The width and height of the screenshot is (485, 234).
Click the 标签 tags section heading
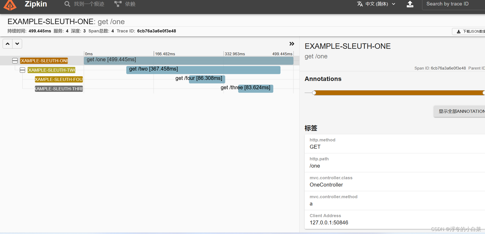[311, 128]
